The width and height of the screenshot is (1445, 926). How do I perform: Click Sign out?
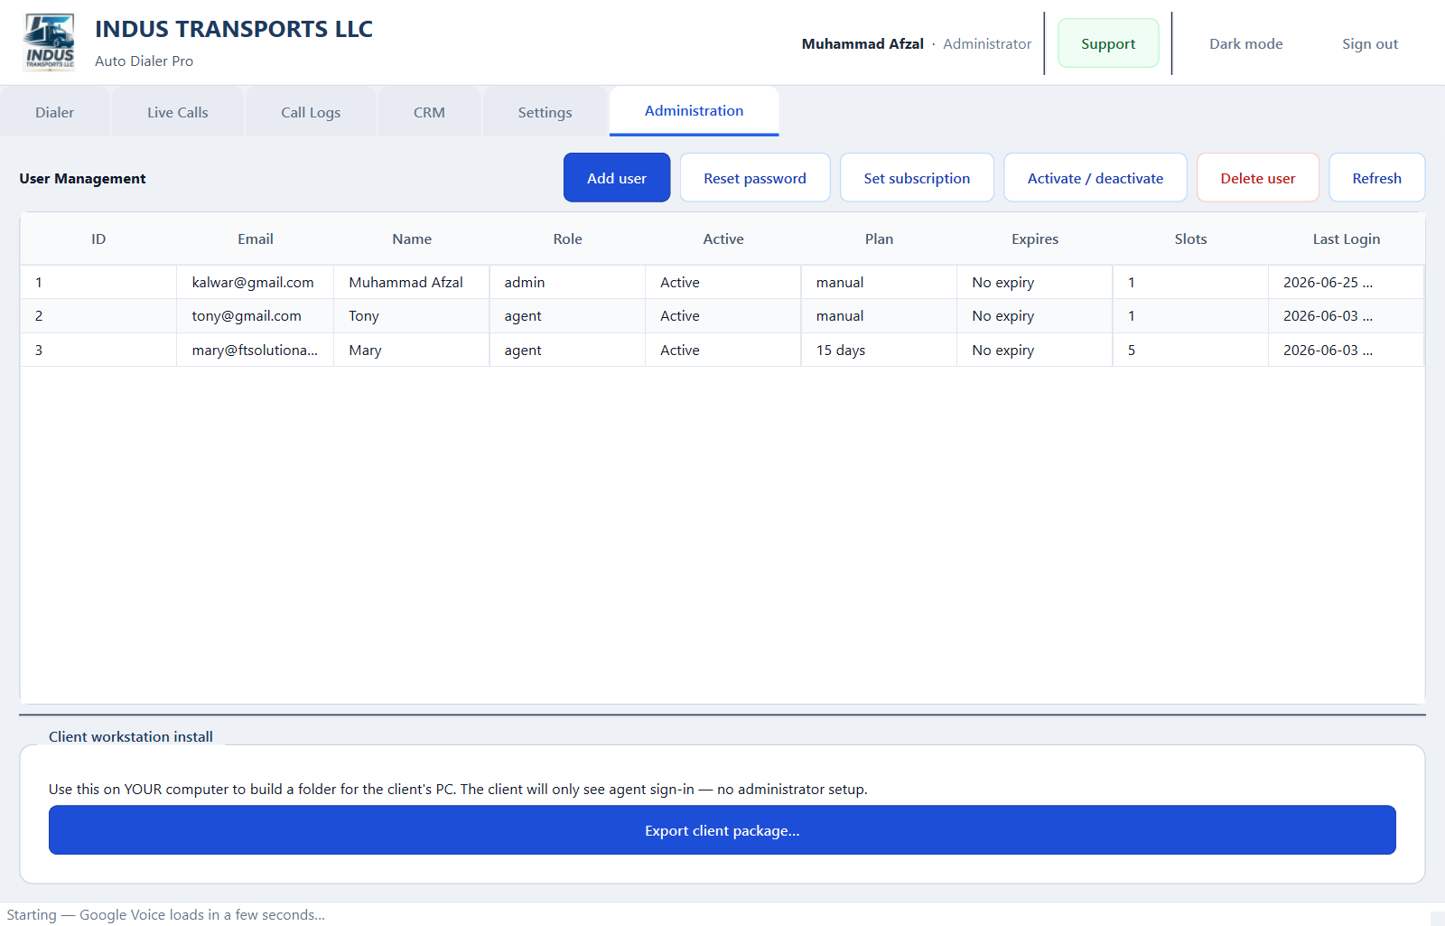(x=1369, y=43)
